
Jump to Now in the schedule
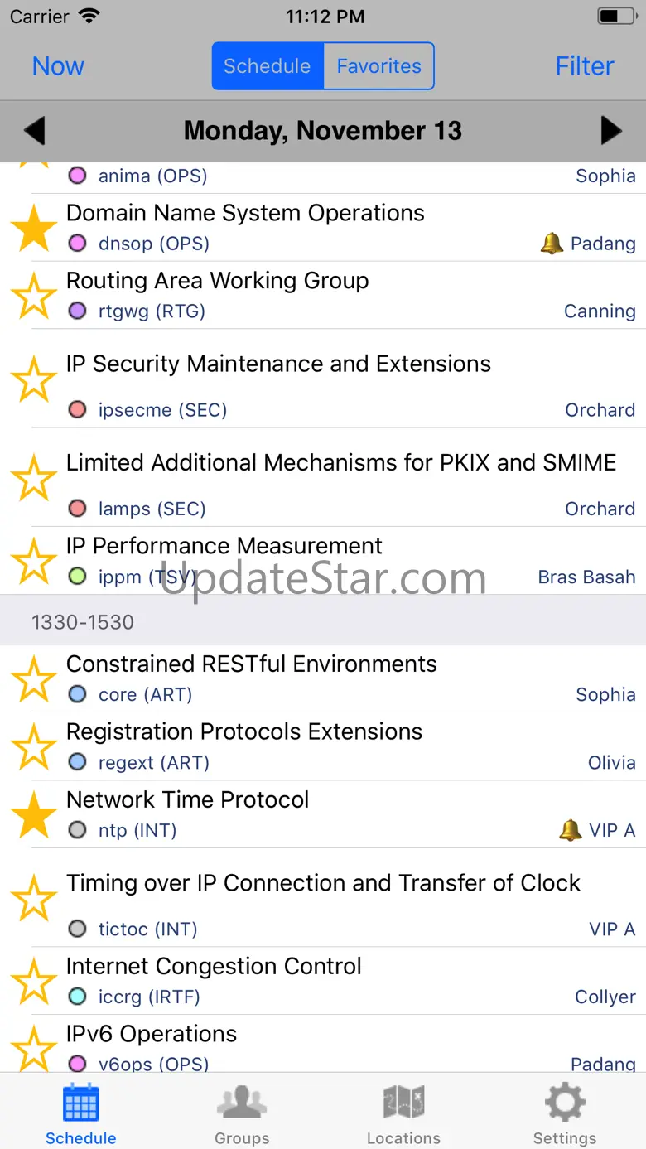58,66
